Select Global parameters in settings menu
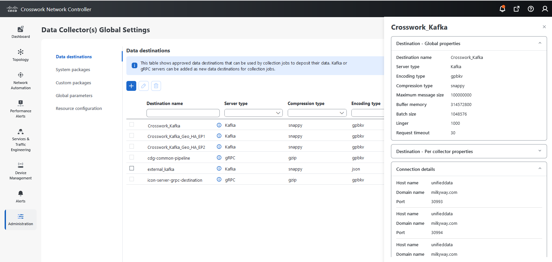Image resolution: width=552 pixels, height=262 pixels. (74, 95)
